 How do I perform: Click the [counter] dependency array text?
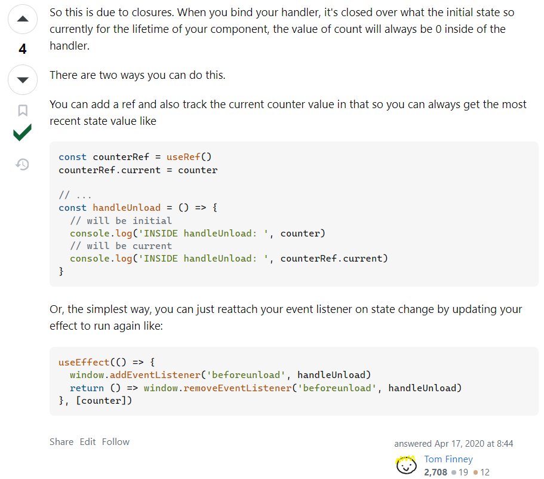tap(104, 401)
